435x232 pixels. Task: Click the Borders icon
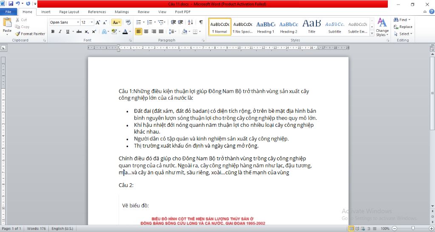click(195, 31)
